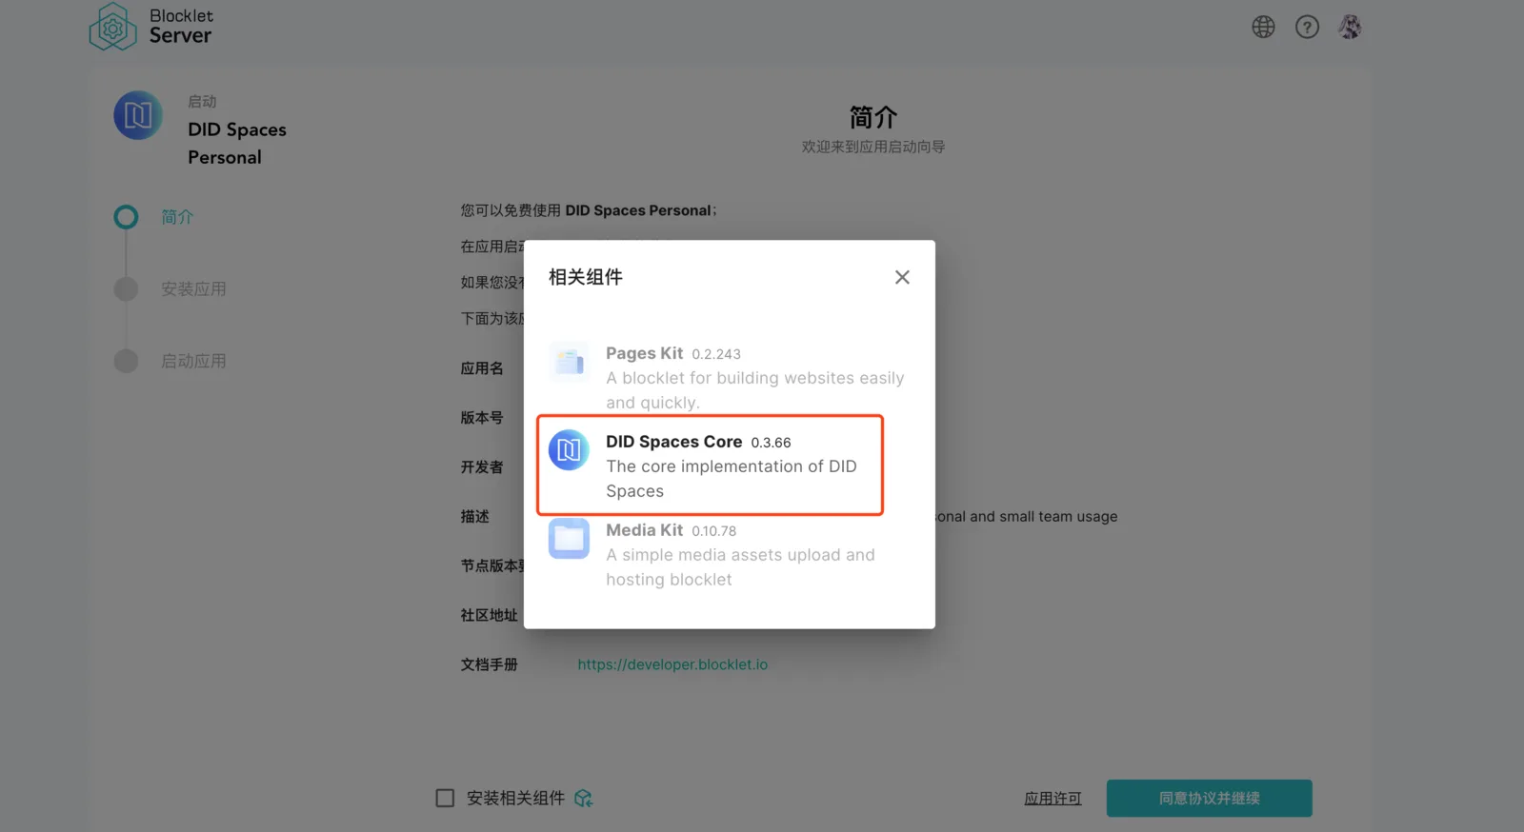The height and width of the screenshot is (832, 1524).
Task: Click the 0.10.78 version number
Action: (714, 531)
